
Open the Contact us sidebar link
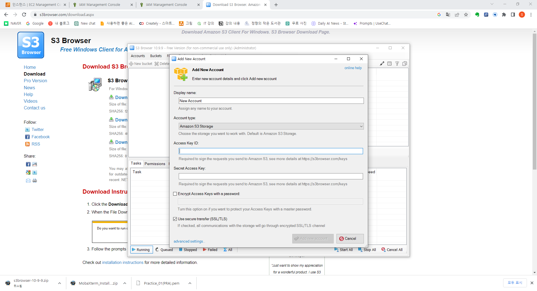34,108
